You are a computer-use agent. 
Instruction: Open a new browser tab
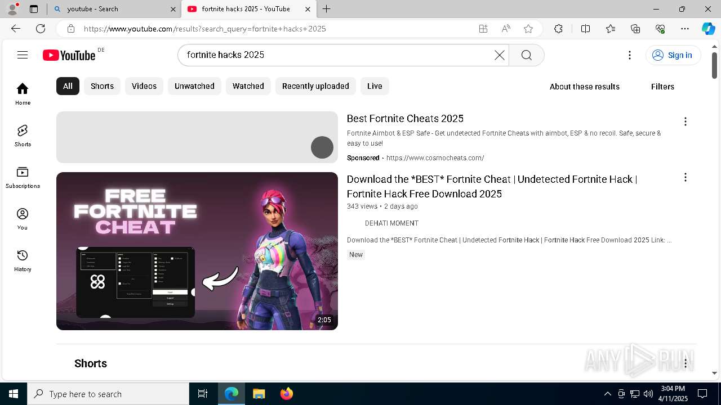(x=327, y=9)
